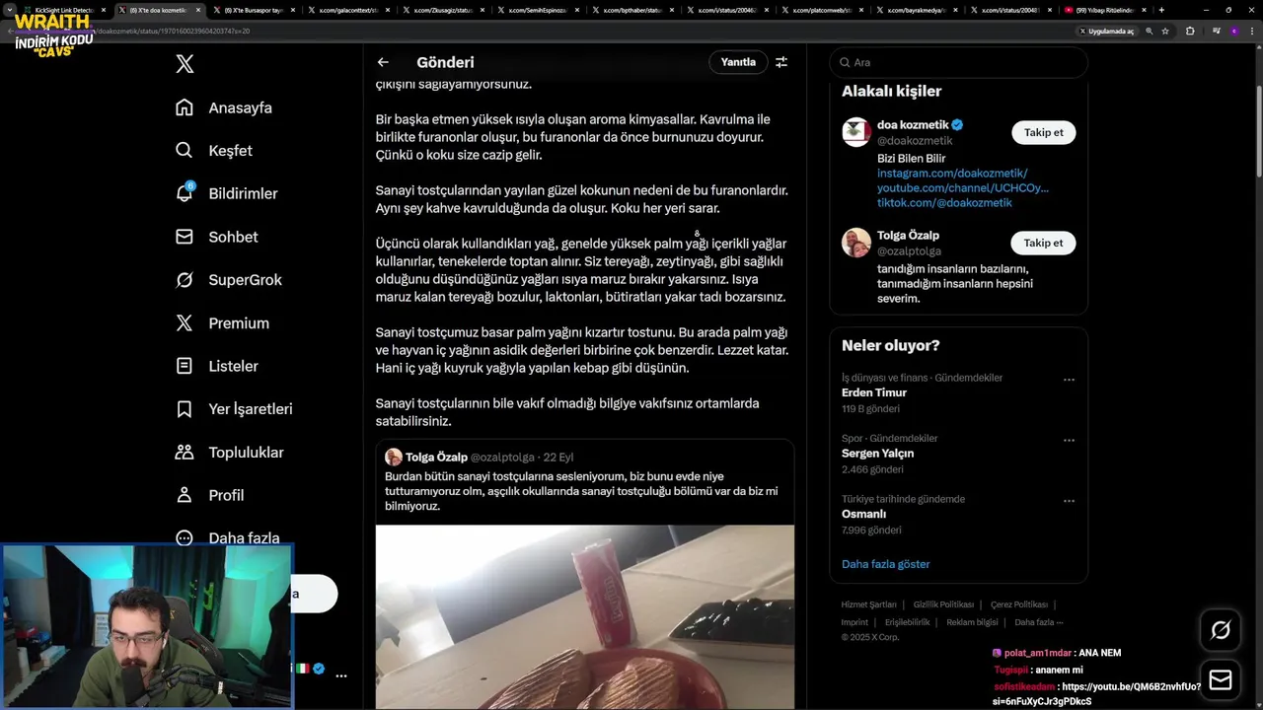Screen dimensions: 1263x710
Task: Open more options for Osmanlı trend
Action: click(1069, 501)
